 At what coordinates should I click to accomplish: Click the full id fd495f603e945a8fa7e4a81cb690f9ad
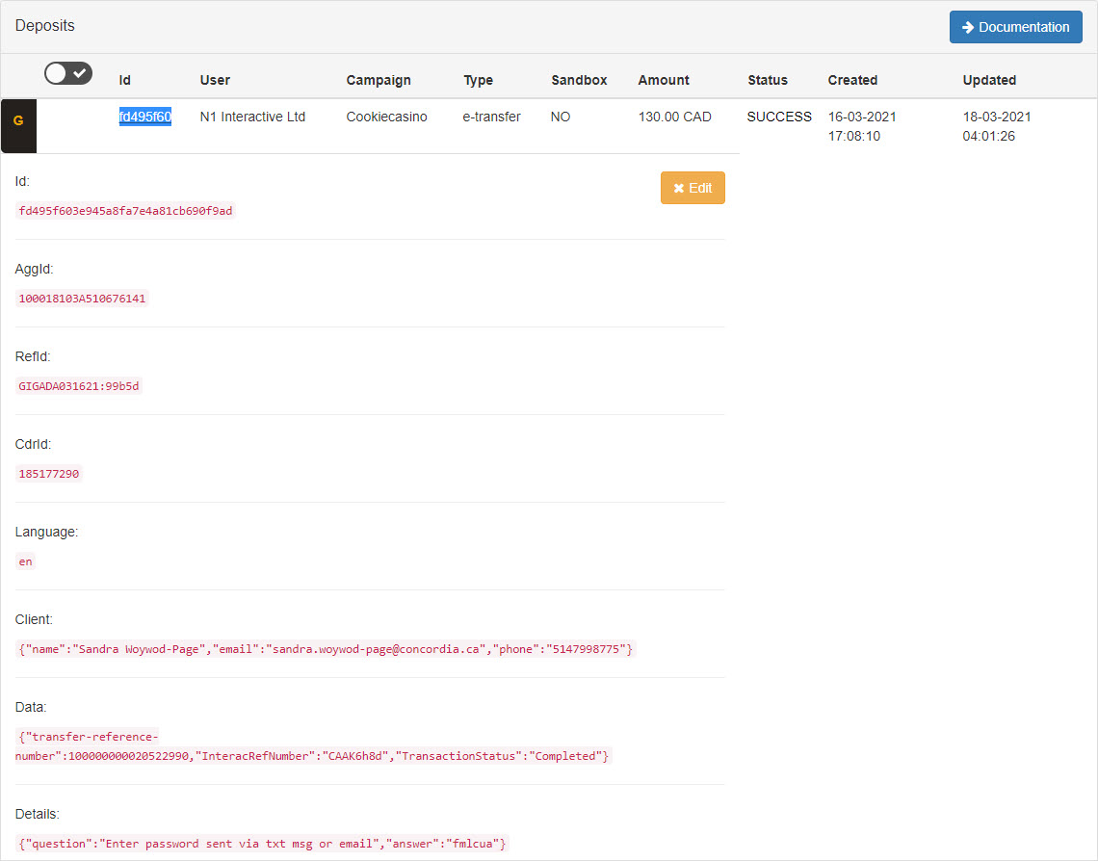tap(125, 211)
